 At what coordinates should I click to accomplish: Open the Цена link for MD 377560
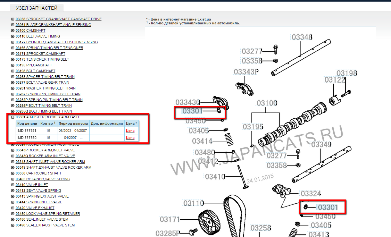pos(130,138)
